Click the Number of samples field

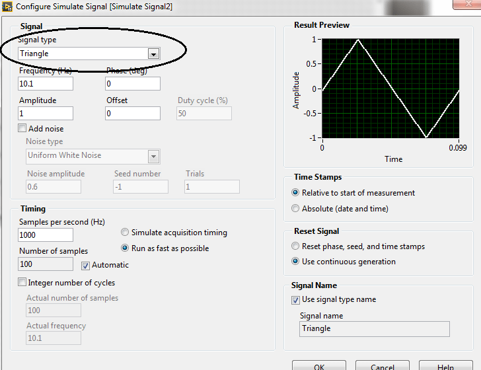coord(46,264)
